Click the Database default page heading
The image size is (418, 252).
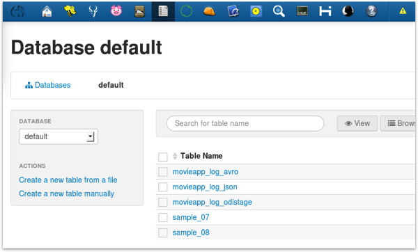coord(86,47)
